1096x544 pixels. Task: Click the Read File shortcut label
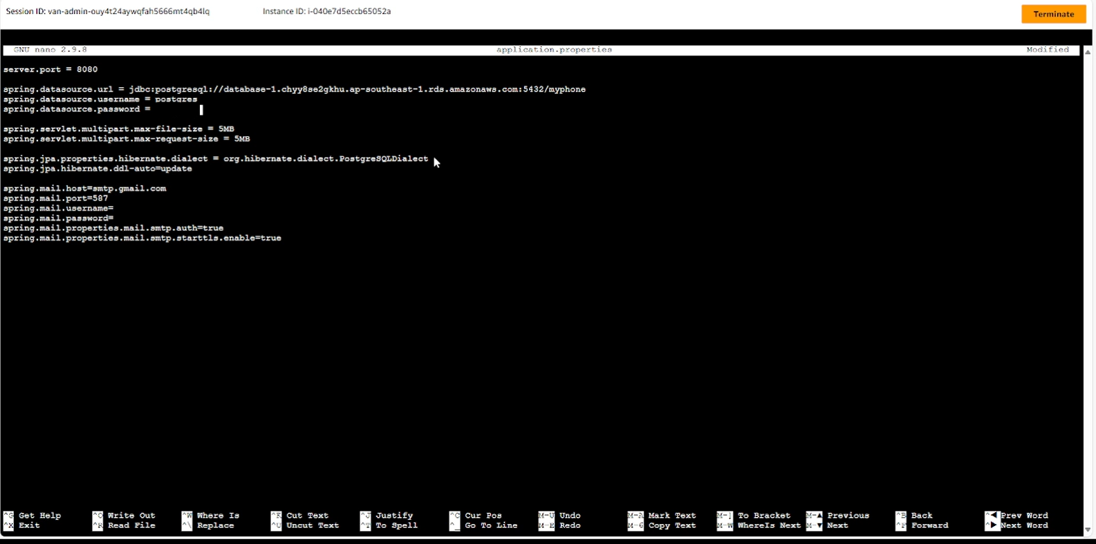tap(131, 525)
